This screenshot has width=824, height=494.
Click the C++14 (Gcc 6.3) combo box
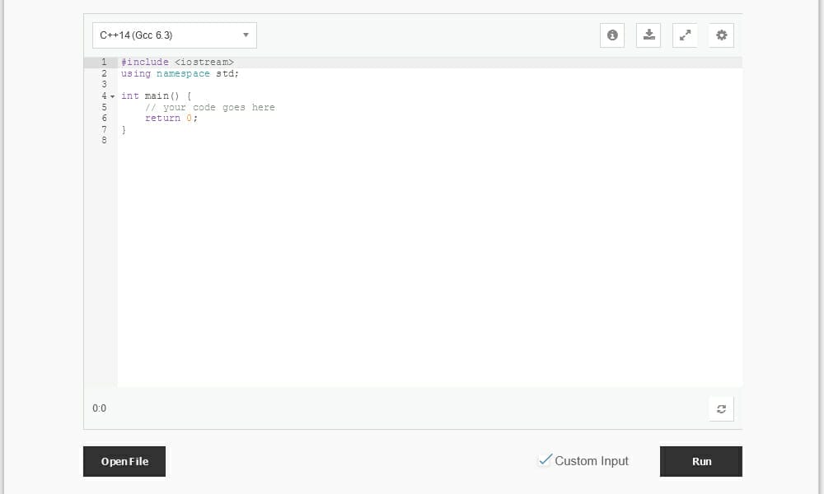[x=173, y=35]
